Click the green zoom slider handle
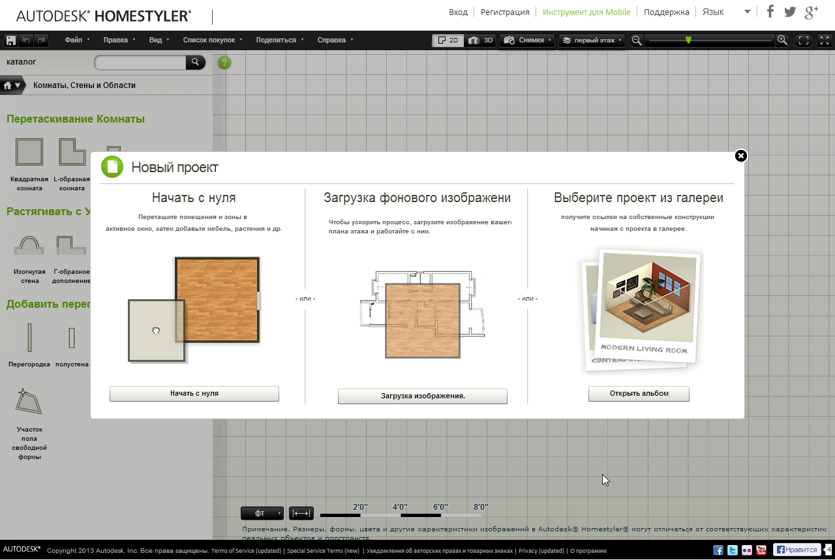This screenshot has width=835, height=560. [x=688, y=40]
